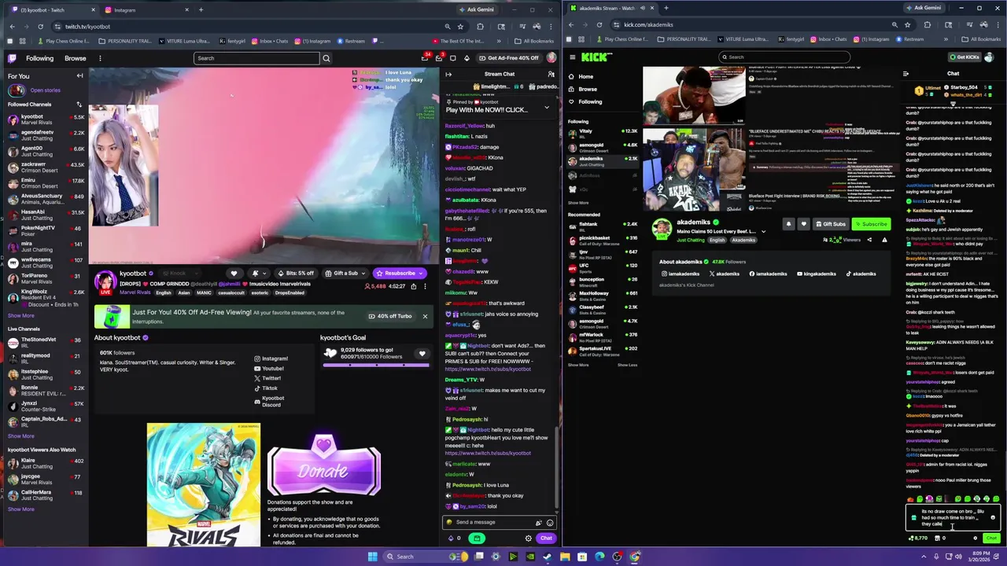
Task: Expand the akademiks stream title chevron
Action: [x=763, y=232]
